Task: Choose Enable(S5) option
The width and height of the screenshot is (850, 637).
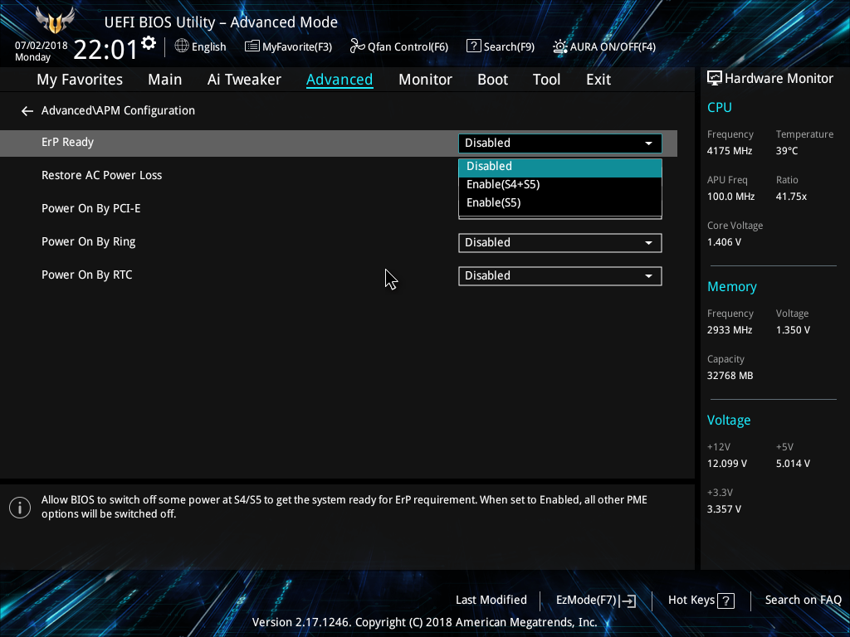Action: [x=560, y=203]
